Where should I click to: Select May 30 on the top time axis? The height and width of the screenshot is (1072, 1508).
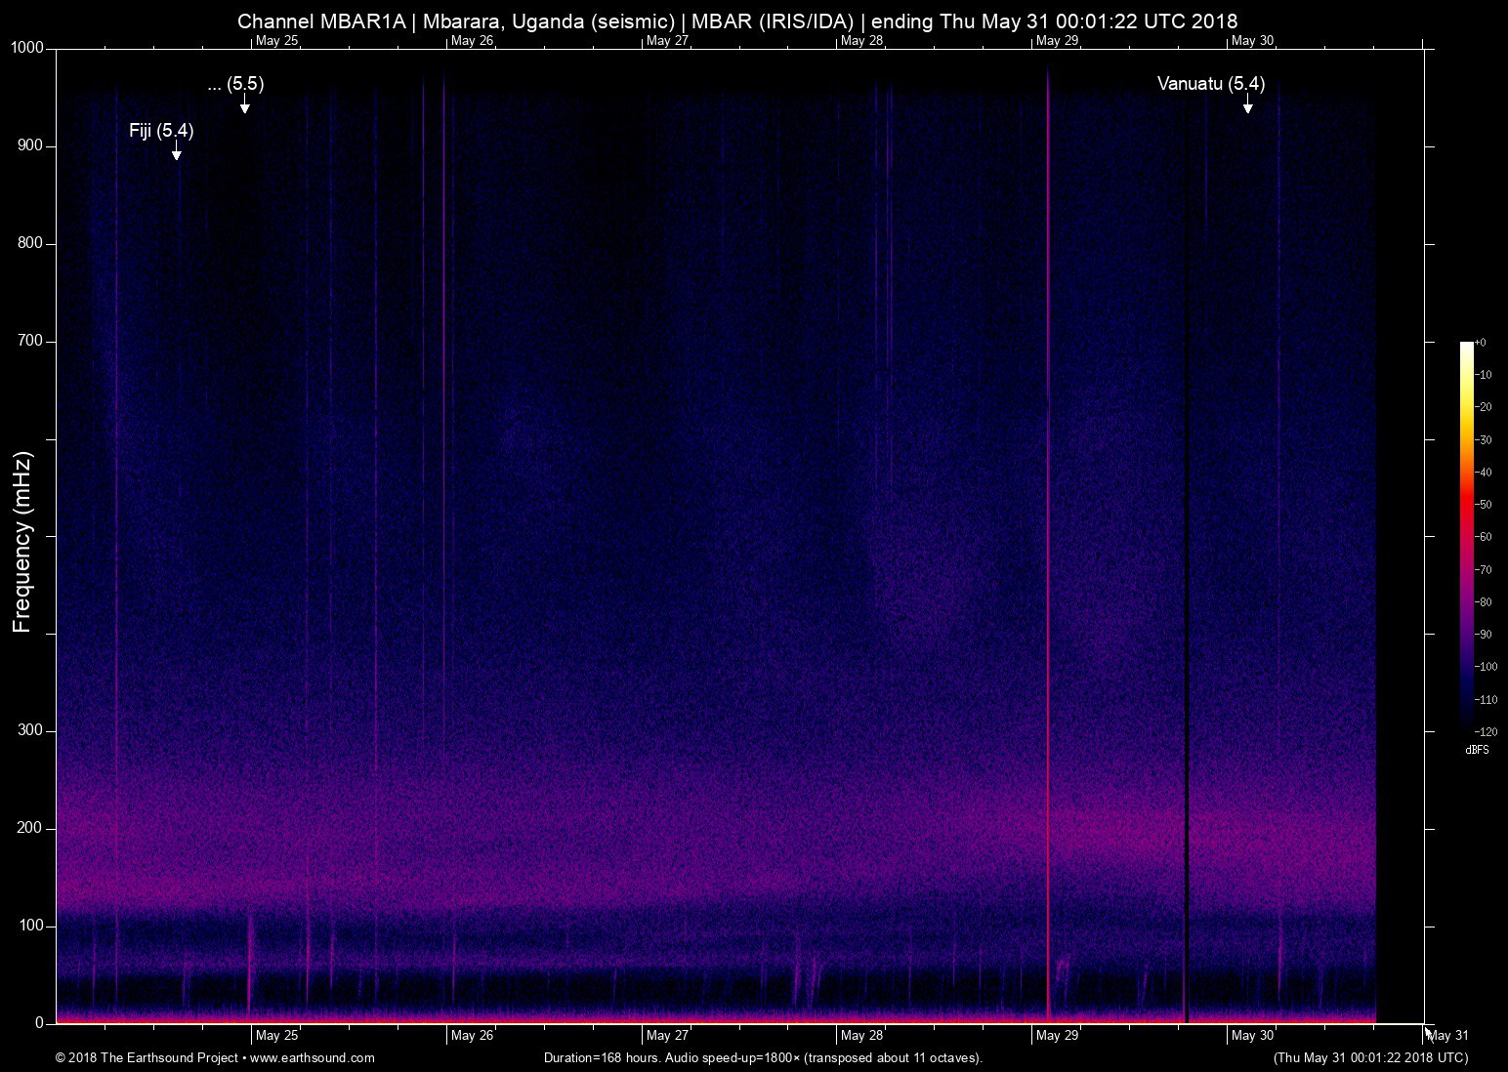(x=1252, y=40)
